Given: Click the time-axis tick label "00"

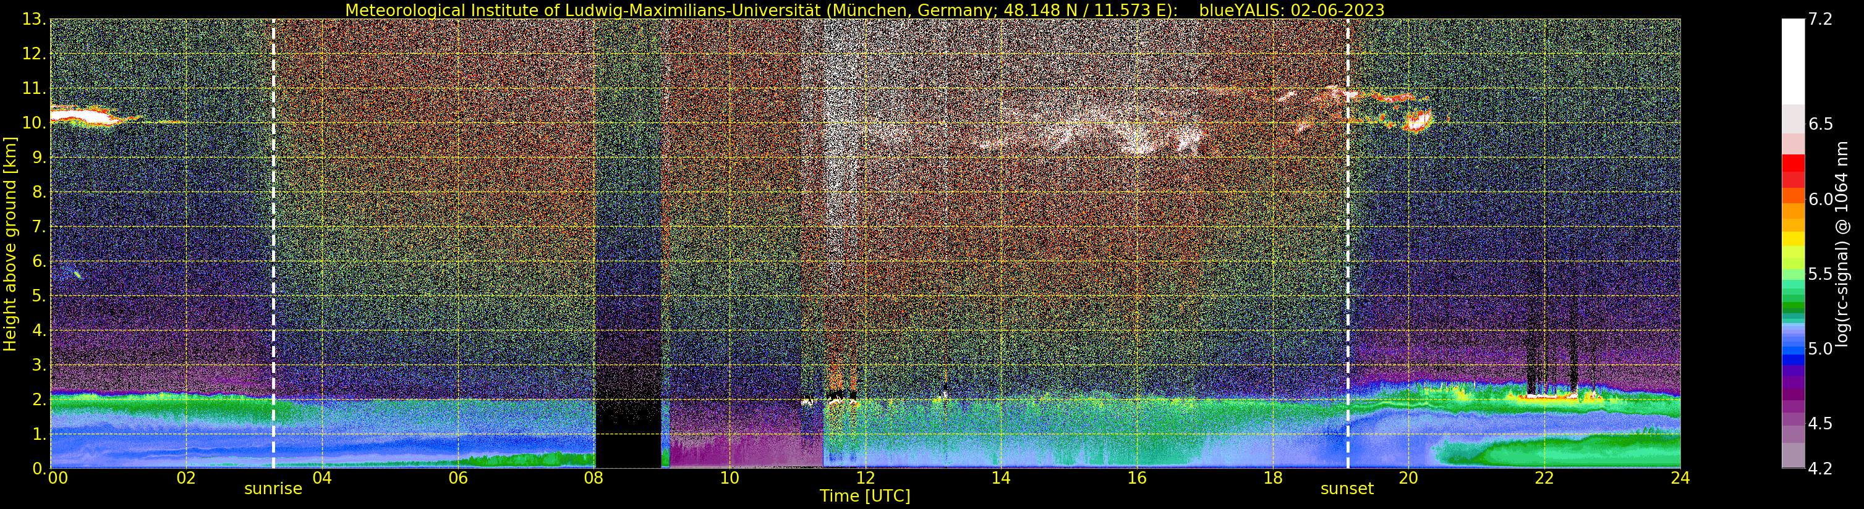Looking at the screenshot, I should (x=58, y=478).
